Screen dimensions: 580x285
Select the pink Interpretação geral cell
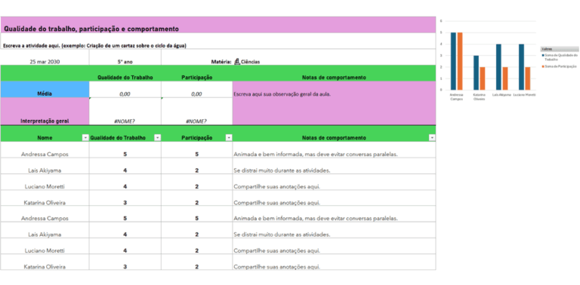pyautogui.click(x=45, y=111)
